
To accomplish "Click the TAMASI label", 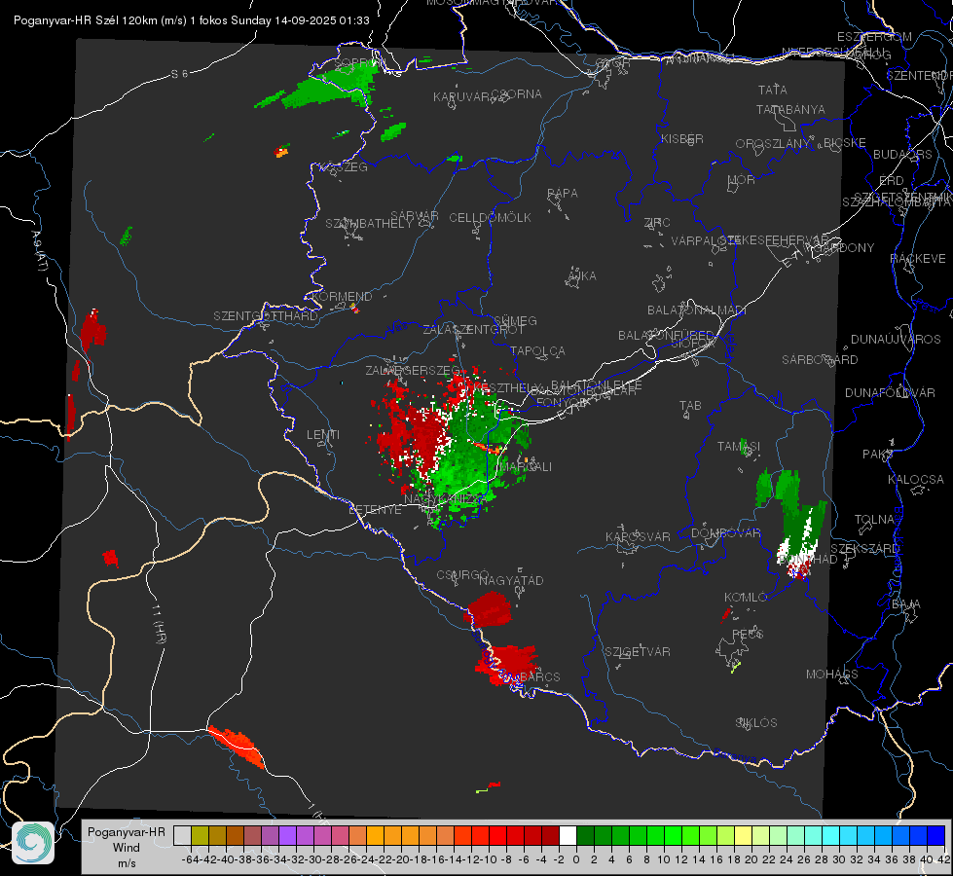I will pyautogui.click(x=739, y=446).
